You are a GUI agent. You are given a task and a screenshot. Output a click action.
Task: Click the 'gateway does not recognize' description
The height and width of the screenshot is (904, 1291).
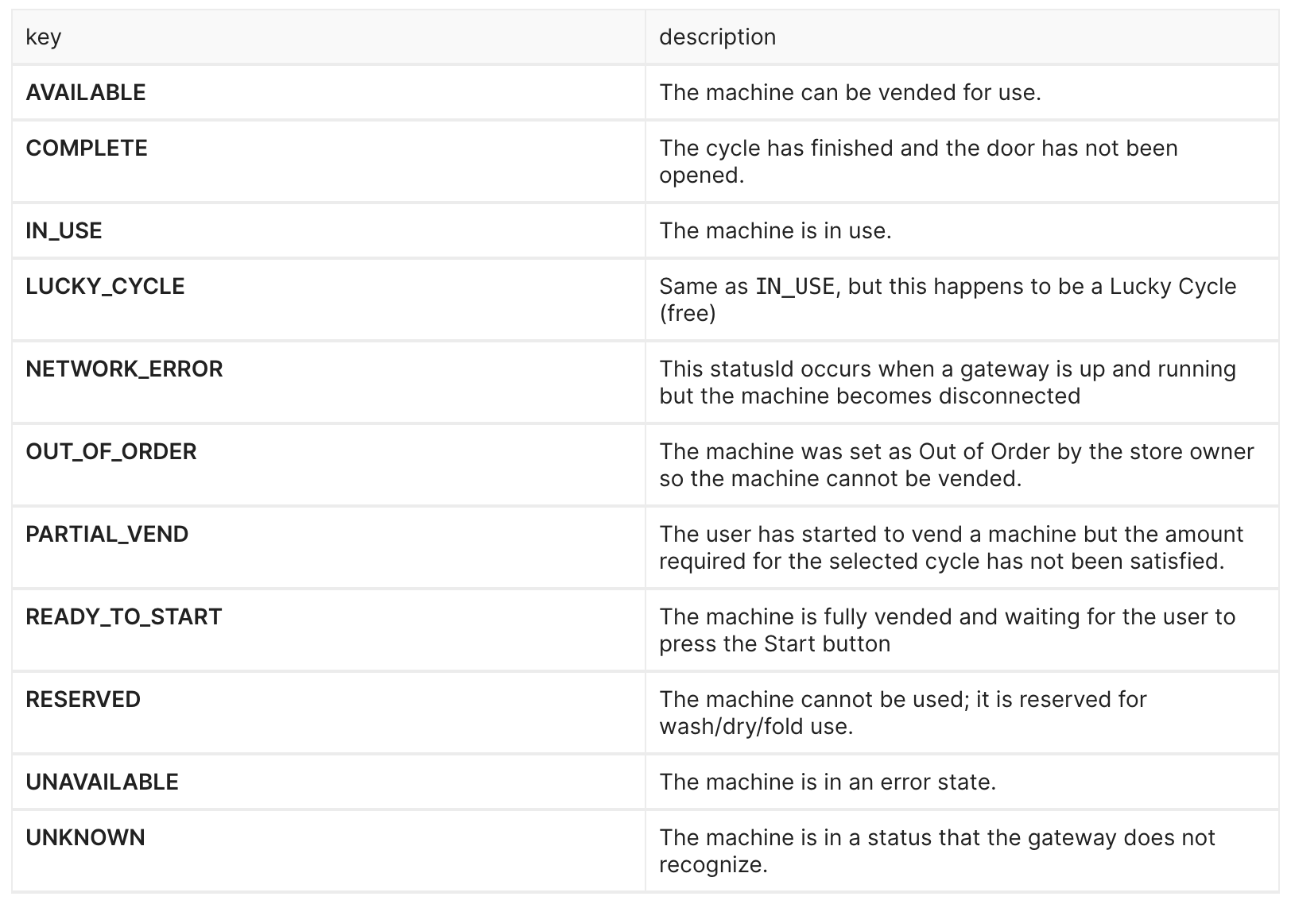point(937,851)
